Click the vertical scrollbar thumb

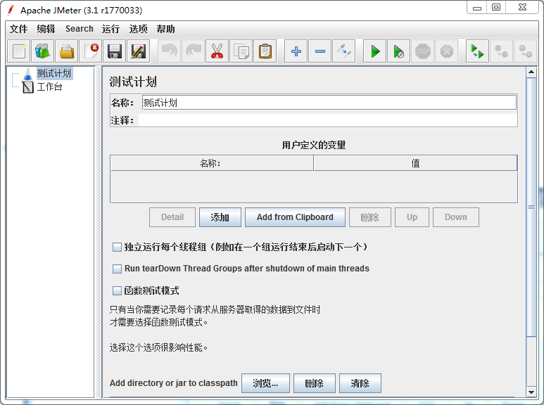[x=531, y=207]
